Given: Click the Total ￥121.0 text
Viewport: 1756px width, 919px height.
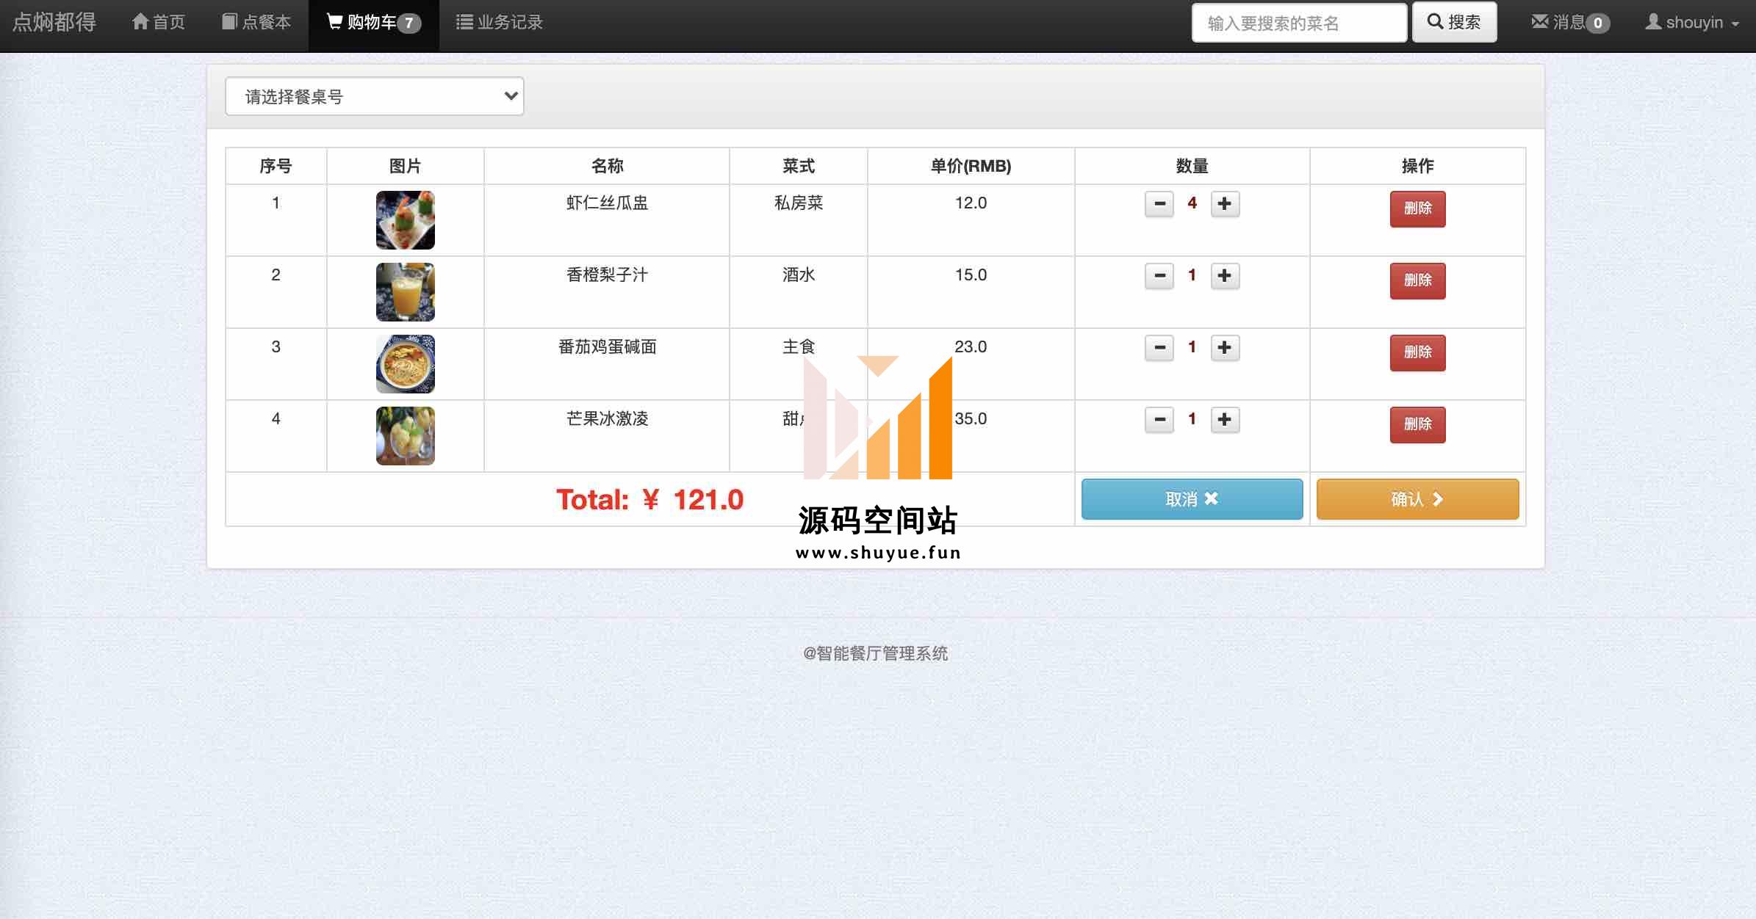Looking at the screenshot, I should (649, 500).
